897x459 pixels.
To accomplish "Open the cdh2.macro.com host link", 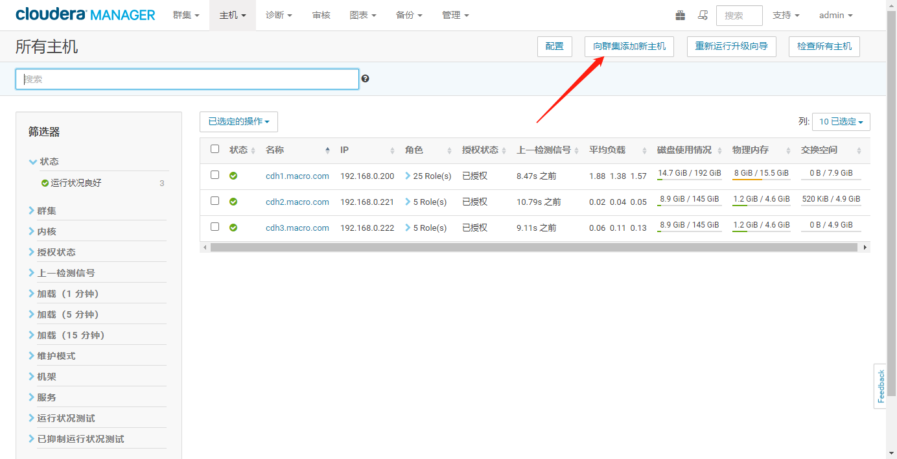I will click(297, 202).
